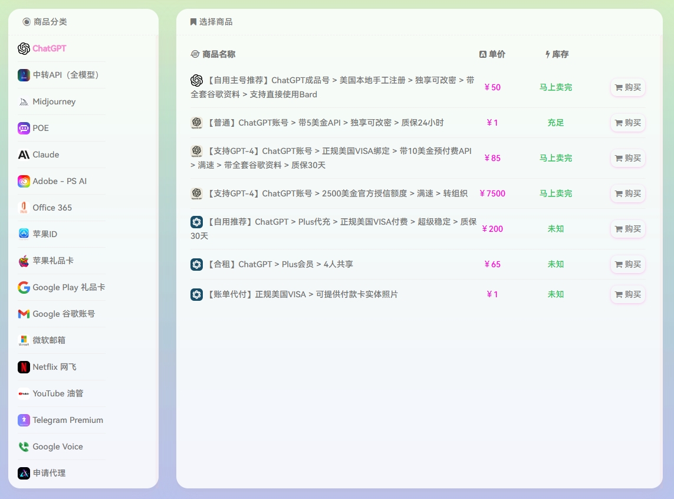Viewport: 674px width, 499px height.
Task: Click the POE category icon
Action: pyautogui.click(x=24, y=128)
